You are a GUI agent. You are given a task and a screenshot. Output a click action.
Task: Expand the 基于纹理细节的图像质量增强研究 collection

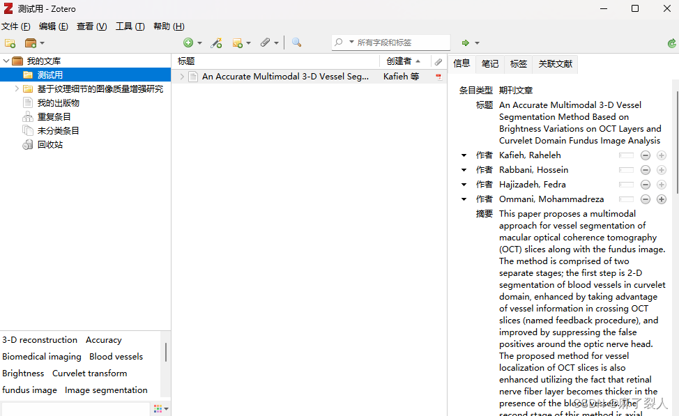coord(17,88)
